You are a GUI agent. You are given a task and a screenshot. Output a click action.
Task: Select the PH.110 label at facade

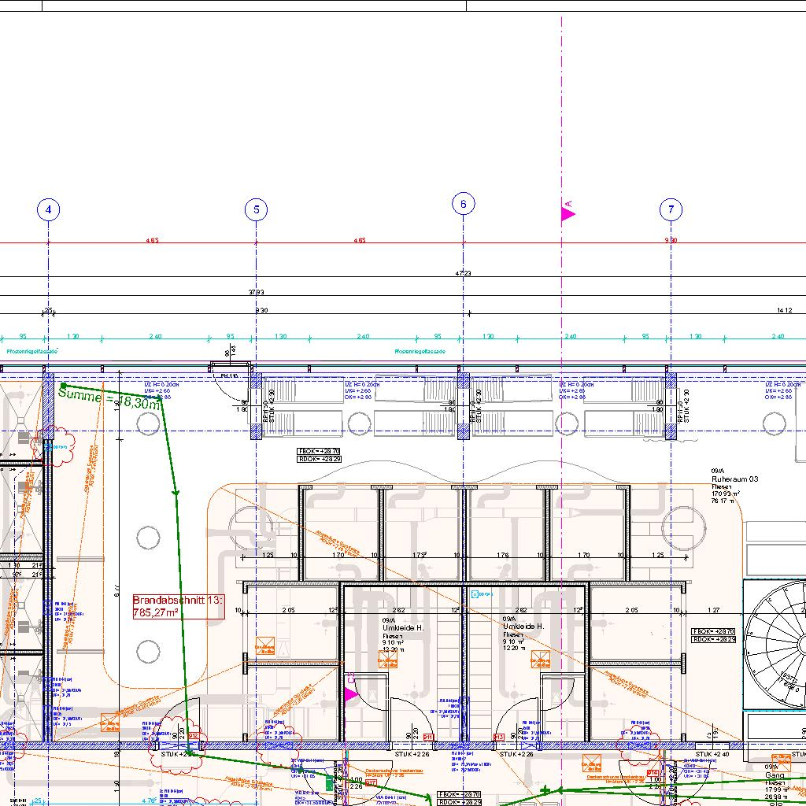pyautogui.click(x=229, y=376)
